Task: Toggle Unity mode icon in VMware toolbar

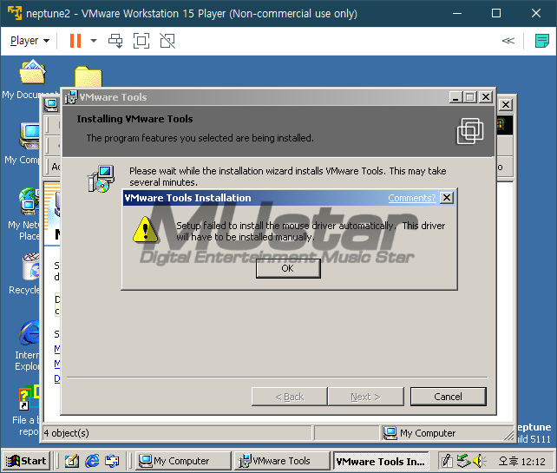Action: pos(167,41)
